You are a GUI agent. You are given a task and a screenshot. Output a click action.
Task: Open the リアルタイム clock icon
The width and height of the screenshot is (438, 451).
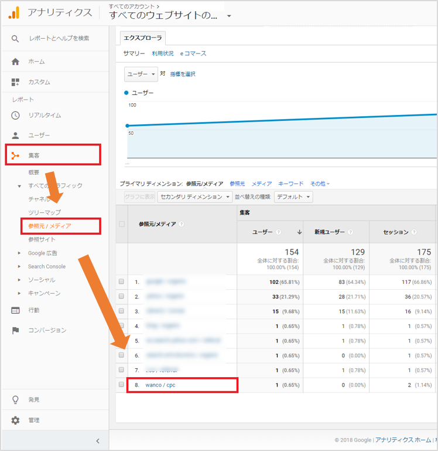tap(15, 116)
